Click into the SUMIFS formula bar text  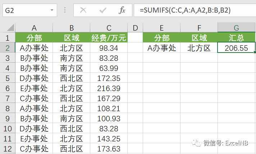tap(185, 10)
